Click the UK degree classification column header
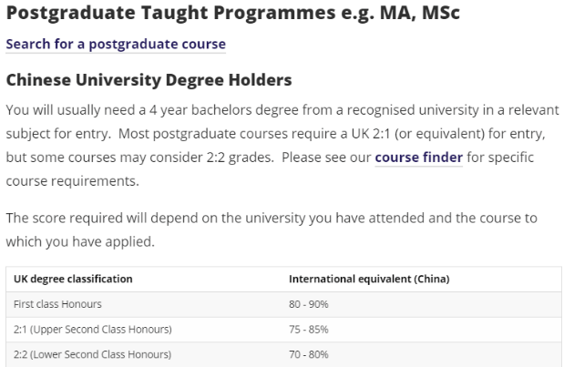 [x=73, y=279]
